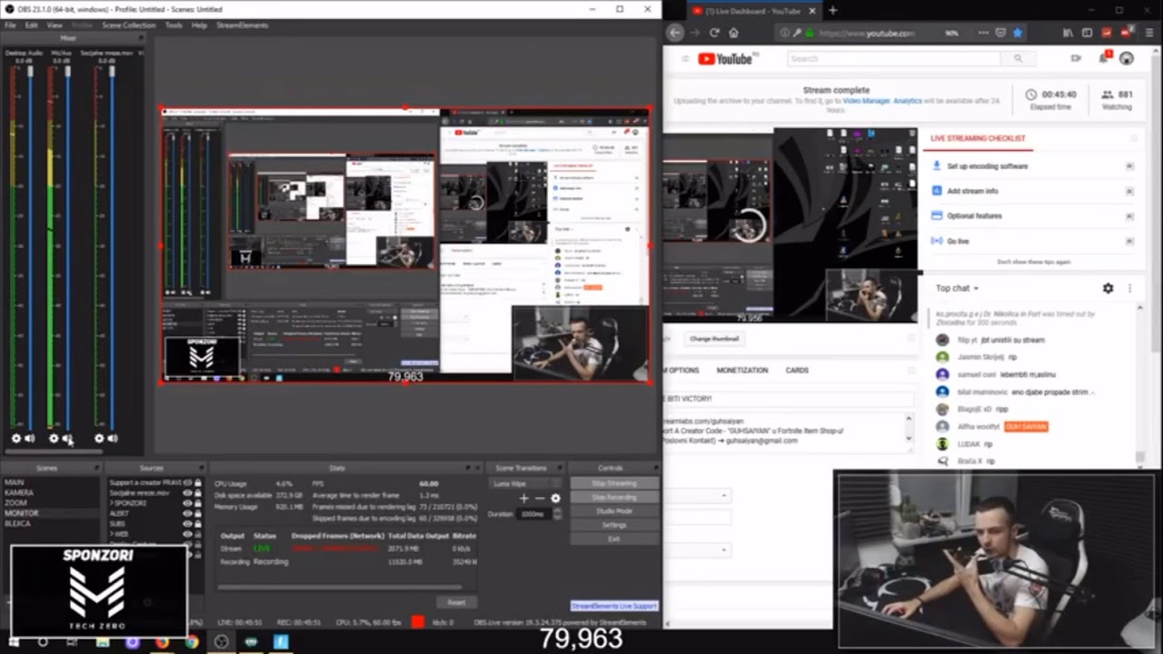Mute the Mic/Aux channel
Viewport: 1163px width, 654px height.
67,439
